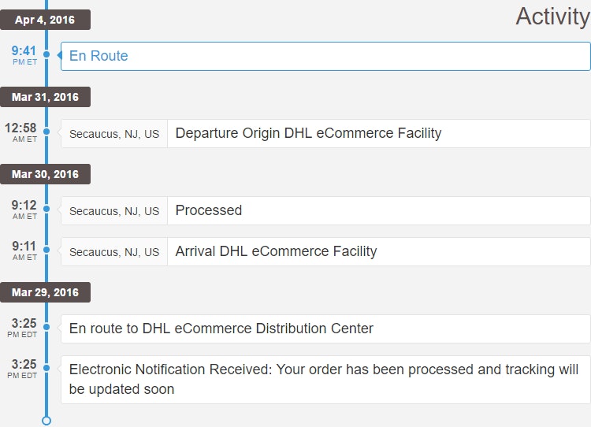Click the timeline dot for the 9:41 PM event

46,55
